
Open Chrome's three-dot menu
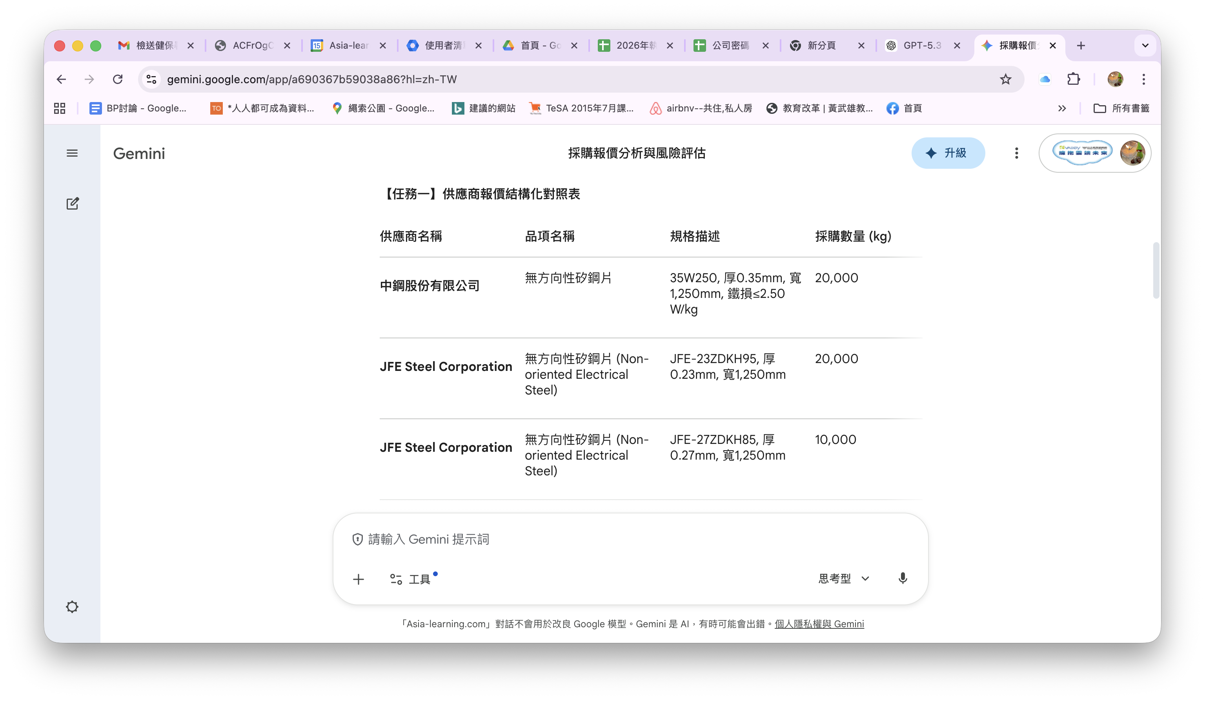click(1144, 79)
